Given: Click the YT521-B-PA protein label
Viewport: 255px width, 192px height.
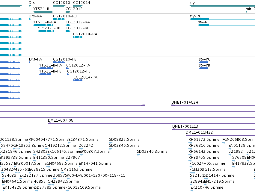Looking at the screenshot, I should tap(51, 65).
